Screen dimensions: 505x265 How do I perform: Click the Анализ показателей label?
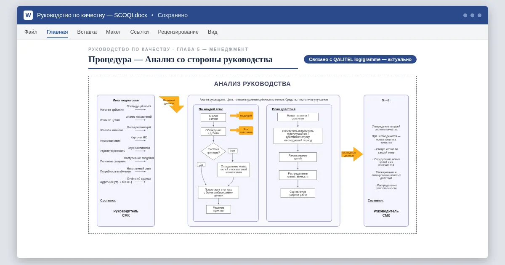(139, 117)
